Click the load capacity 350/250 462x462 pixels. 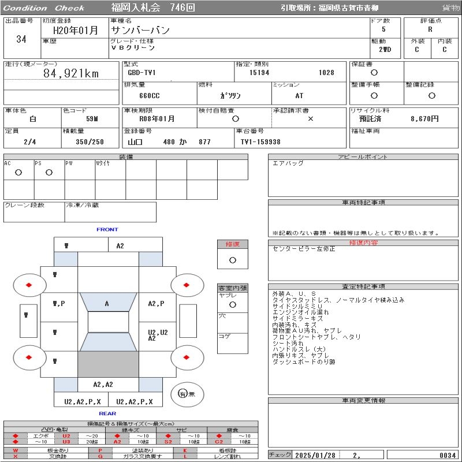90,142
